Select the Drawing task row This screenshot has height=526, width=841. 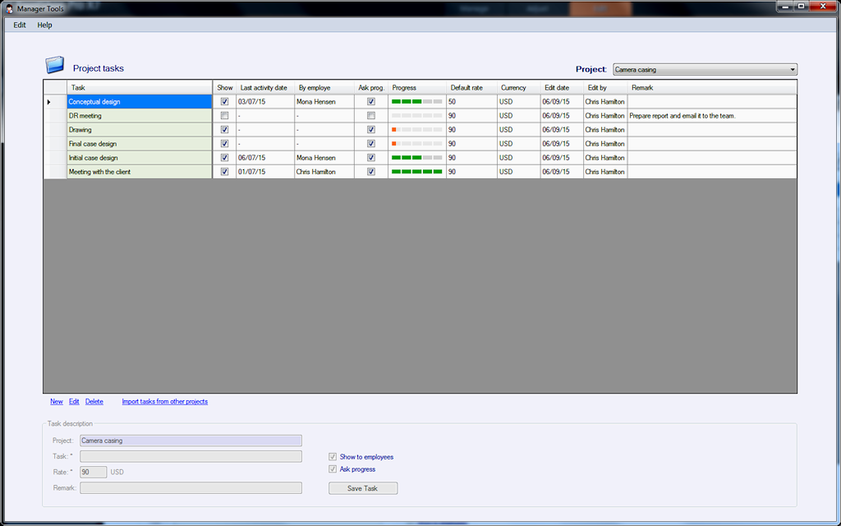[140, 130]
